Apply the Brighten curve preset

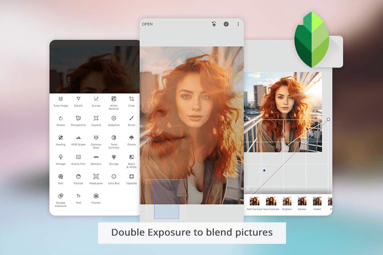click(x=287, y=204)
